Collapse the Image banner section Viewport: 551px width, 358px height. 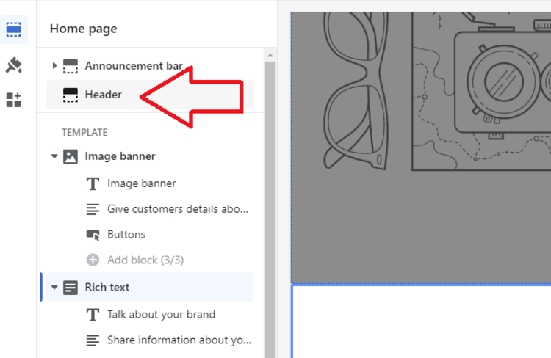coord(54,156)
